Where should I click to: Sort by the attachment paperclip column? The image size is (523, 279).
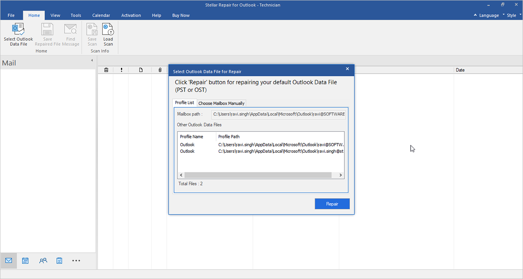160,70
